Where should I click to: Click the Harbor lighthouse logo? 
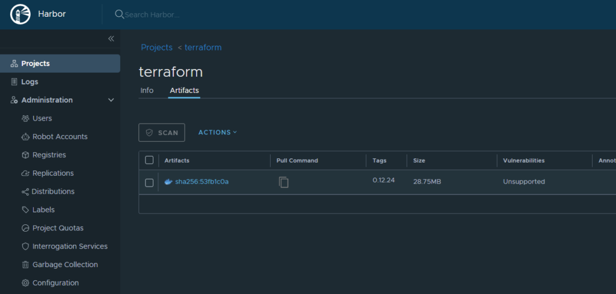tap(20, 14)
